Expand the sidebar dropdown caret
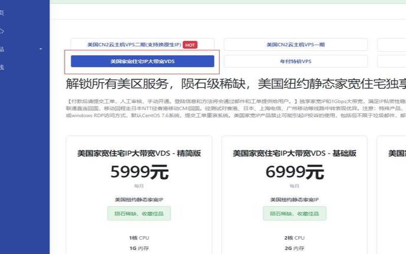 point(41,49)
